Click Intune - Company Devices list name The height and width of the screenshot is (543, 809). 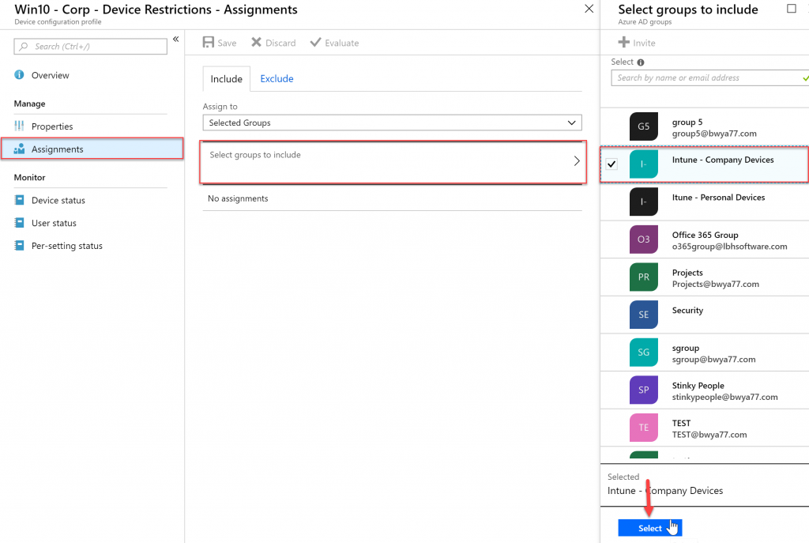[723, 160]
